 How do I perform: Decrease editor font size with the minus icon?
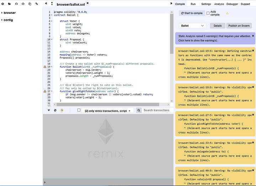[x=52, y=4]
